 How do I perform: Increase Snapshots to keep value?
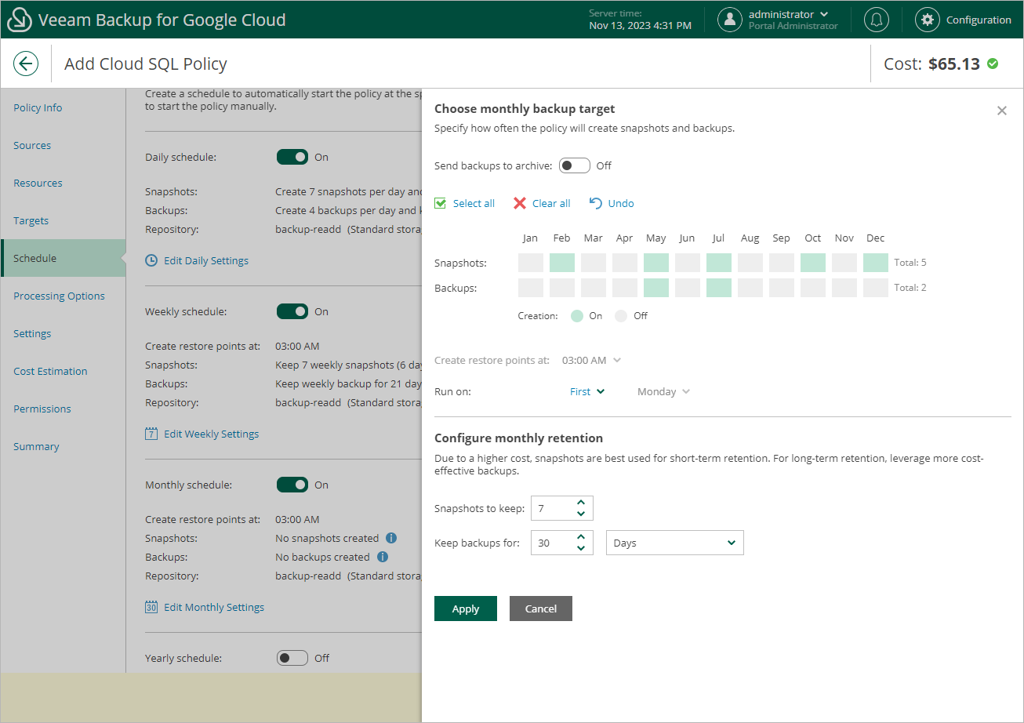pyautogui.click(x=581, y=503)
